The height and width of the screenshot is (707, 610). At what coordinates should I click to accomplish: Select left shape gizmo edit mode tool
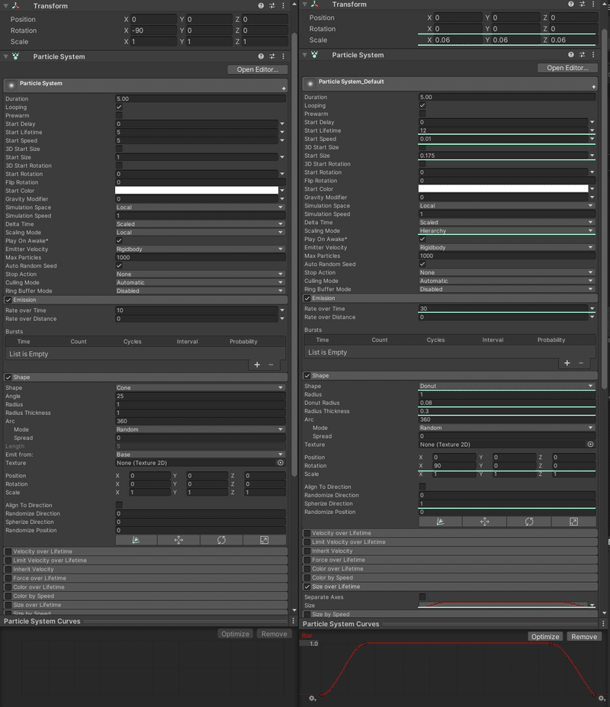[136, 540]
